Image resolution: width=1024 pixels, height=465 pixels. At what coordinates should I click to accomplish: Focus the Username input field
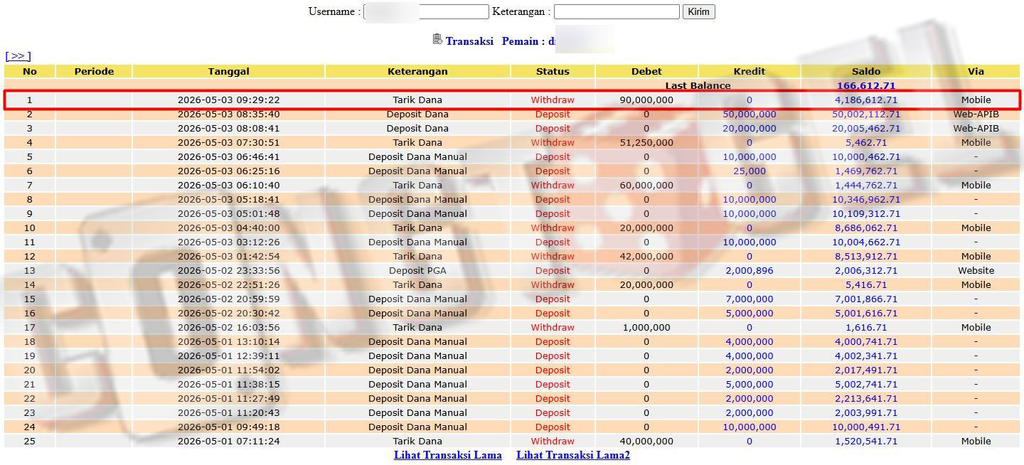(426, 12)
